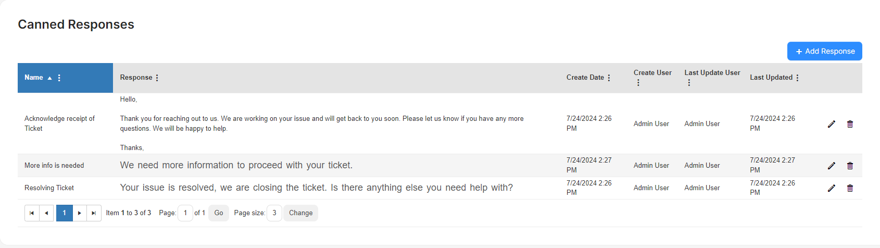
Task: Open Name column options menu
Action: (x=59, y=78)
